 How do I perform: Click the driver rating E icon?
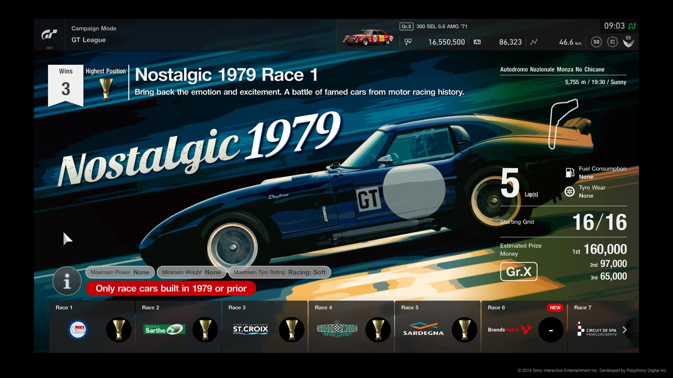(x=612, y=42)
